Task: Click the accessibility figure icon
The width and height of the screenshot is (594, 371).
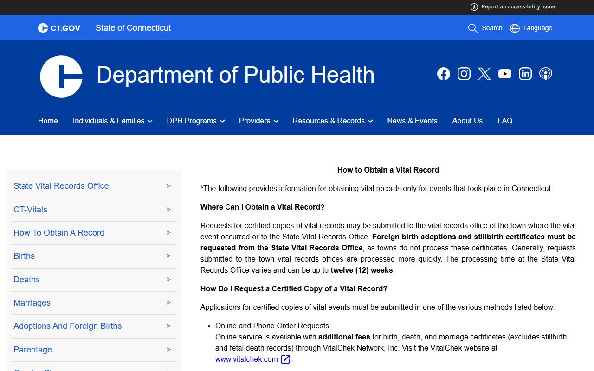Action: point(474,6)
